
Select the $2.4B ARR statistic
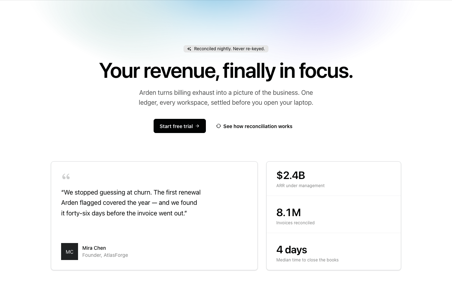pyautogui.click(x=291, y=175)
